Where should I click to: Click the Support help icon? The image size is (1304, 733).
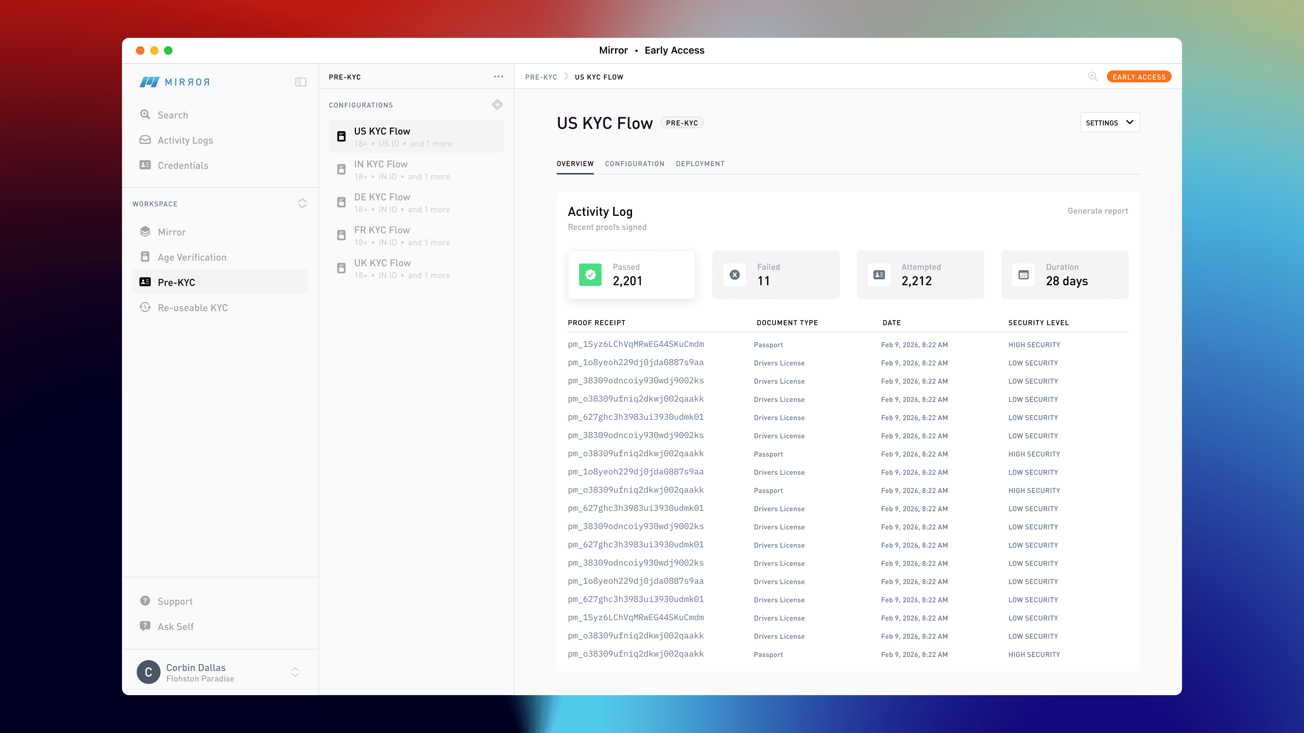145,601
